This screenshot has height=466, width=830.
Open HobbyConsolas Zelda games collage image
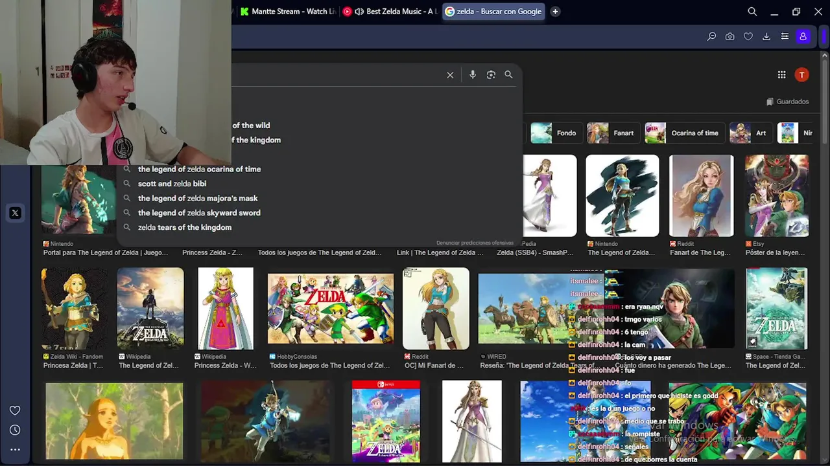click(x=331, y=309)
